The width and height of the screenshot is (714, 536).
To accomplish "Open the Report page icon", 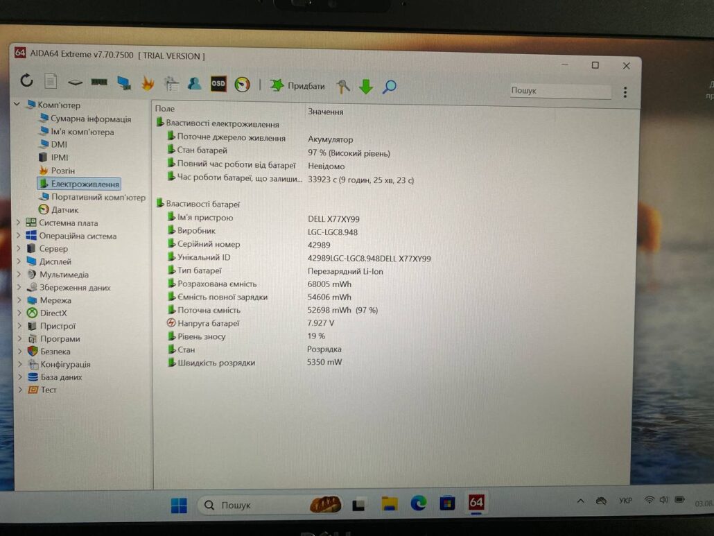I will click(x=51, y=82).
